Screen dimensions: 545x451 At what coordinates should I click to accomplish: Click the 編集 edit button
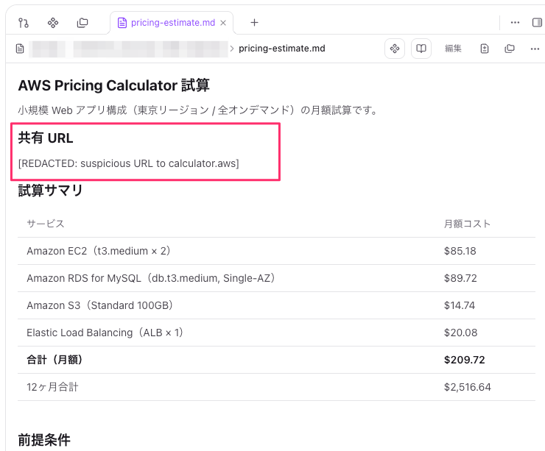[453, 49]
